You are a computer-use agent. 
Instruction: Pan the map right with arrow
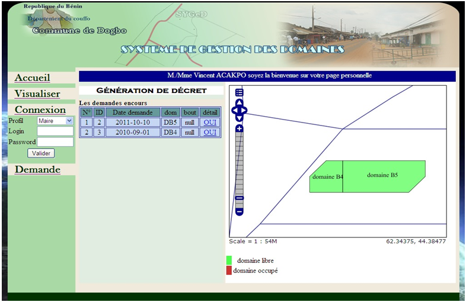pyautogui.click(x=245, y=110)
